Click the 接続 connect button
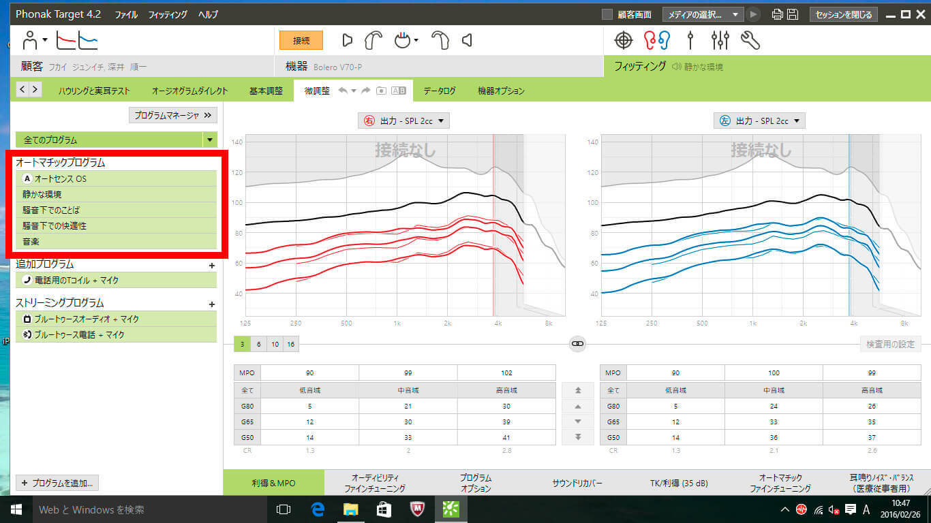Image resolution: width=931 pixels, height=523 pixels. point(301,41)
